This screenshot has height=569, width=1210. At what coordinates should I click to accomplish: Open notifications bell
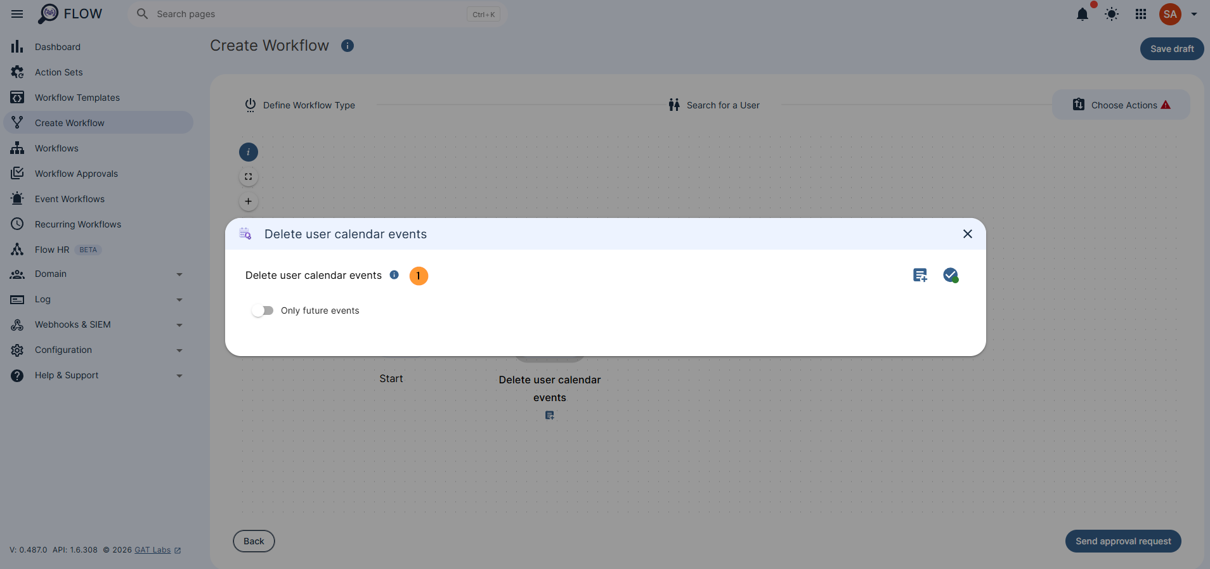pos(1083,14)
